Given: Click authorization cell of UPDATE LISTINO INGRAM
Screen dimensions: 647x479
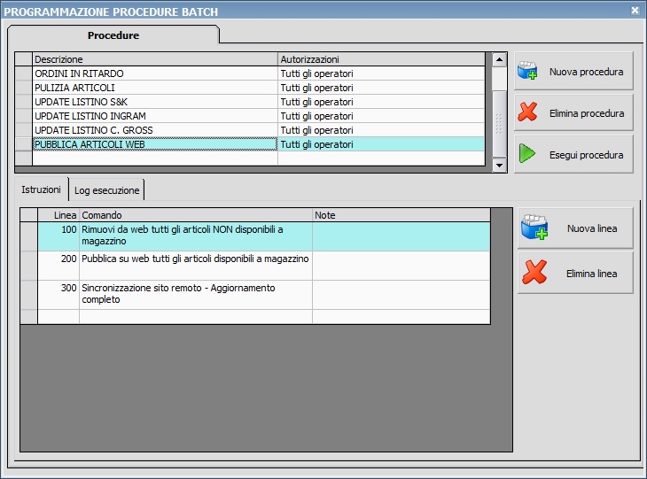Looking at the screenshot, I should 381,116.
